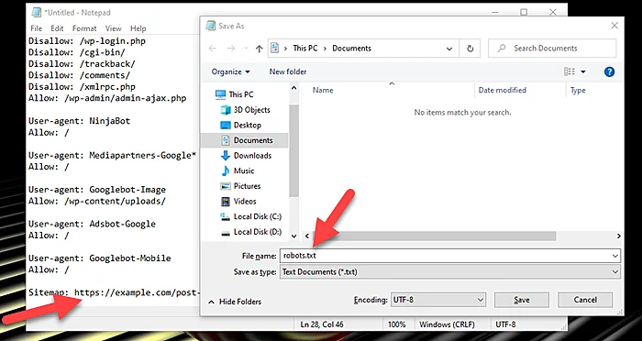Refresh the Documents folder view
The image size is (642, 341).
coord(470,49)
